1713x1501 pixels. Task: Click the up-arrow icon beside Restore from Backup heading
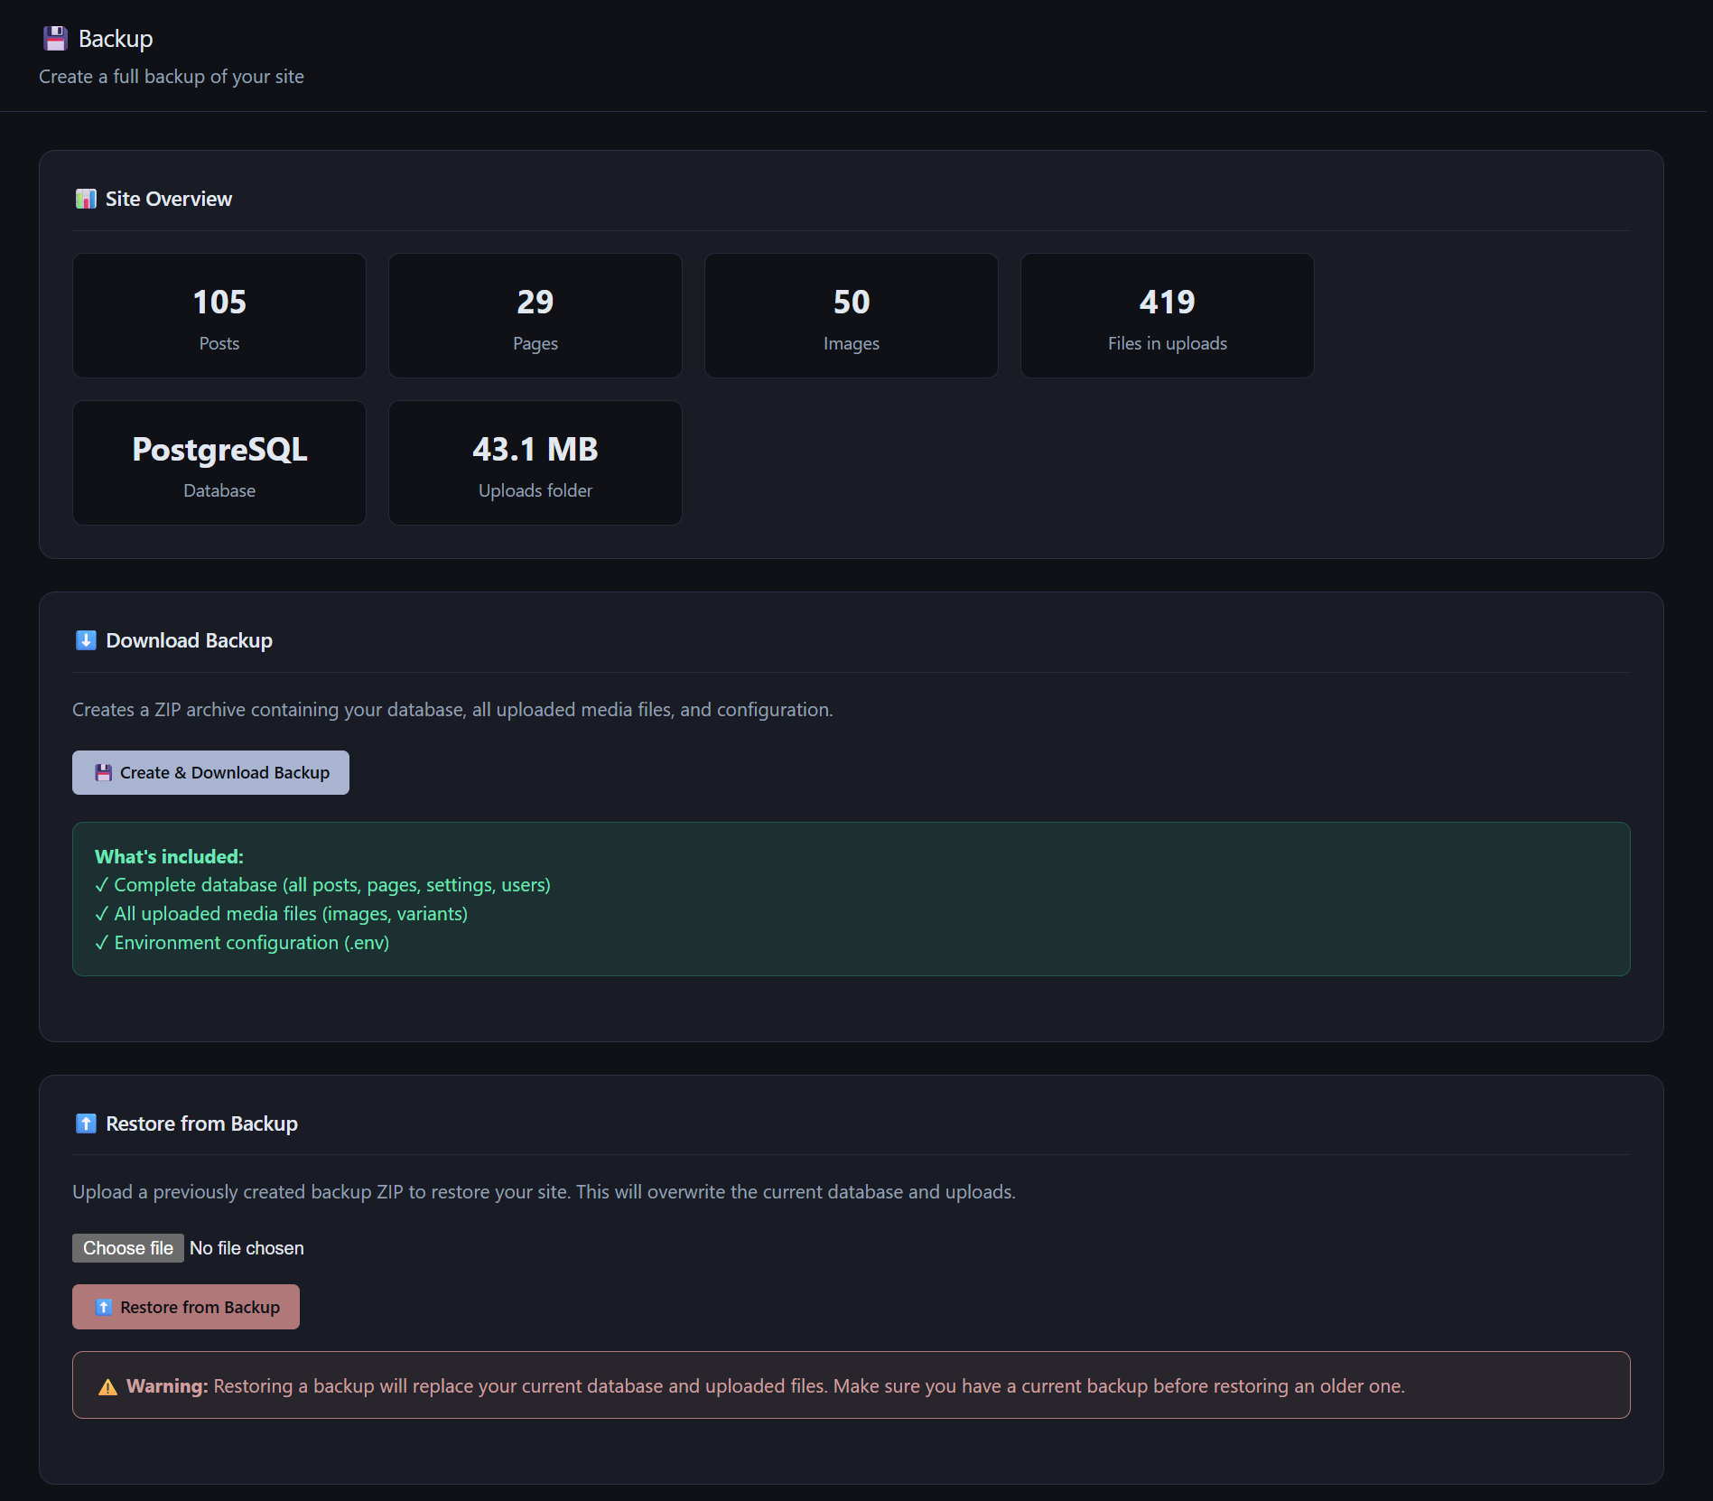click(x=86, y=1123)
